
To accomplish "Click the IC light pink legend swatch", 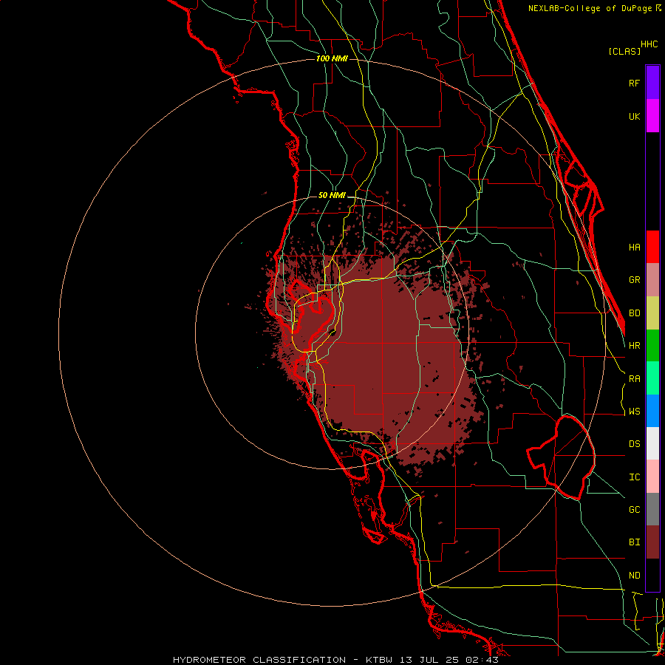I will point(652,477).
